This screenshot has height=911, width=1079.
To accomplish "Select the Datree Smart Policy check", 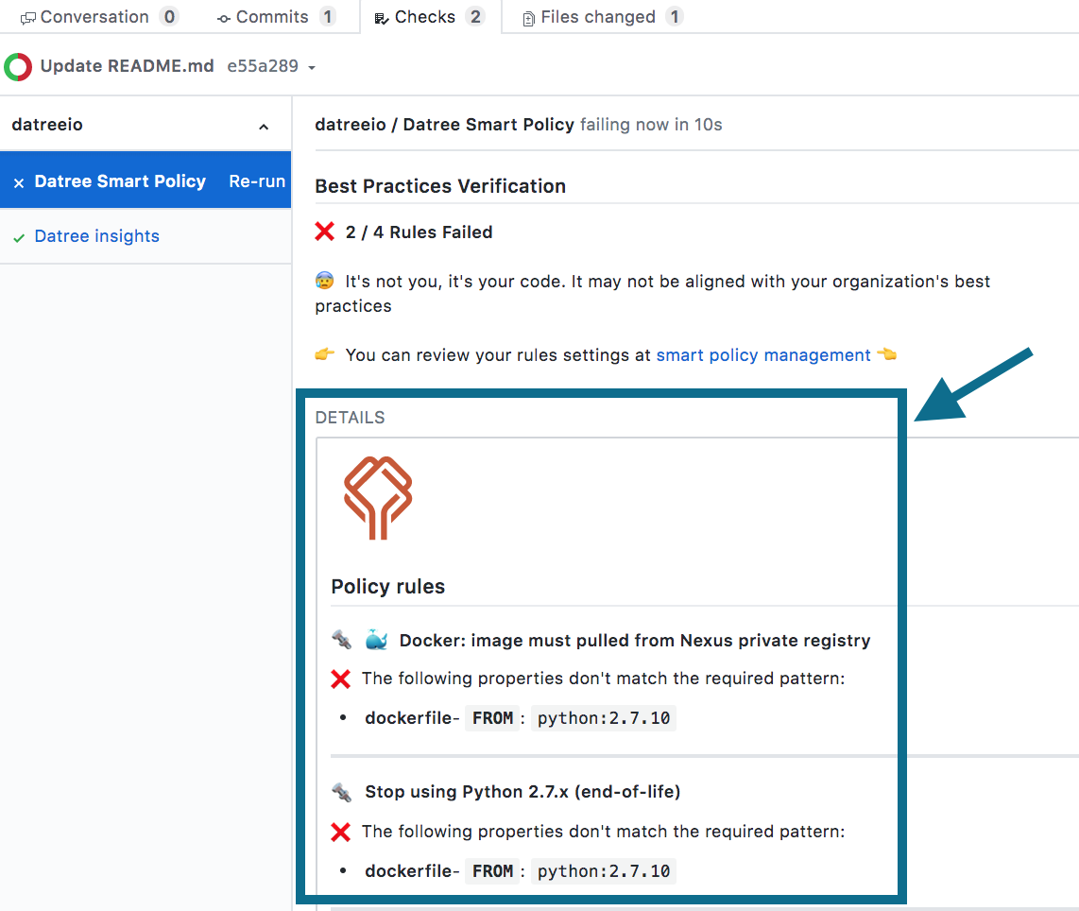I will click(x=120, y=181).
